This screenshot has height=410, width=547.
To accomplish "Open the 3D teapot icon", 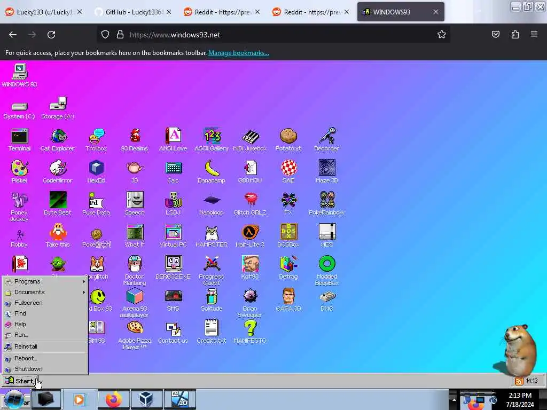I will (135, 171).
